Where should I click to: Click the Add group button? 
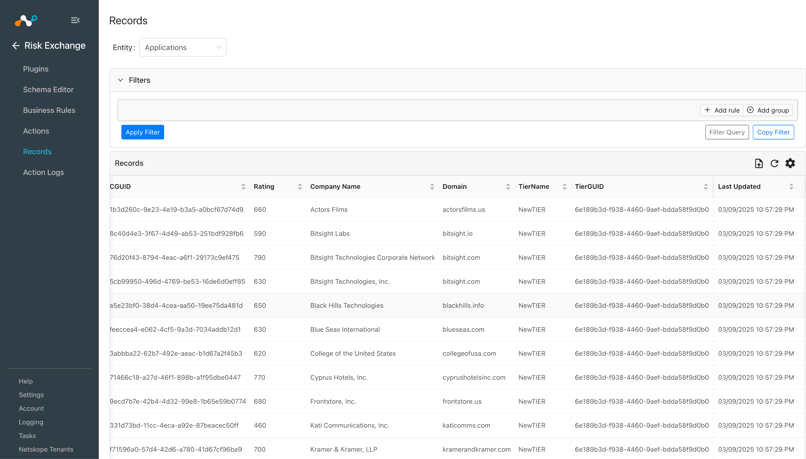(x=768, y=110)
